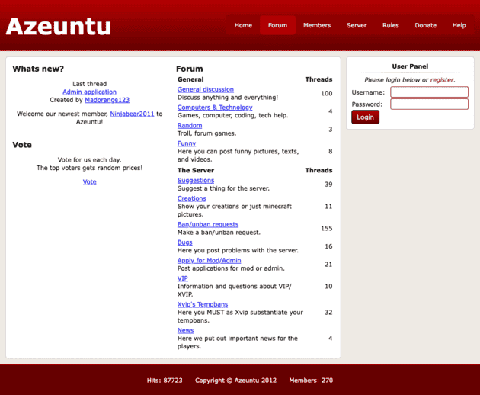
Task: View Madorange123's profile link
Action: click(x=107, y=100)
